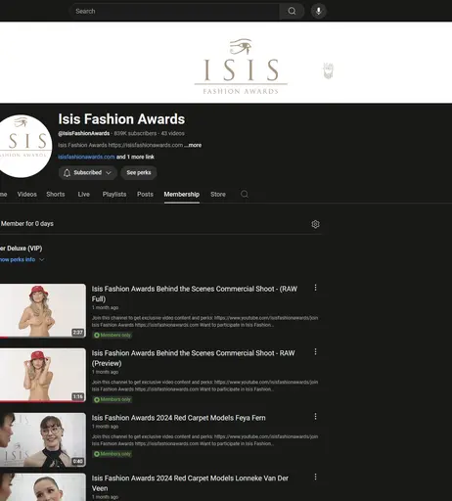Select the Membership tab
This screenshot has height=501, width=452.
point(182,195)
